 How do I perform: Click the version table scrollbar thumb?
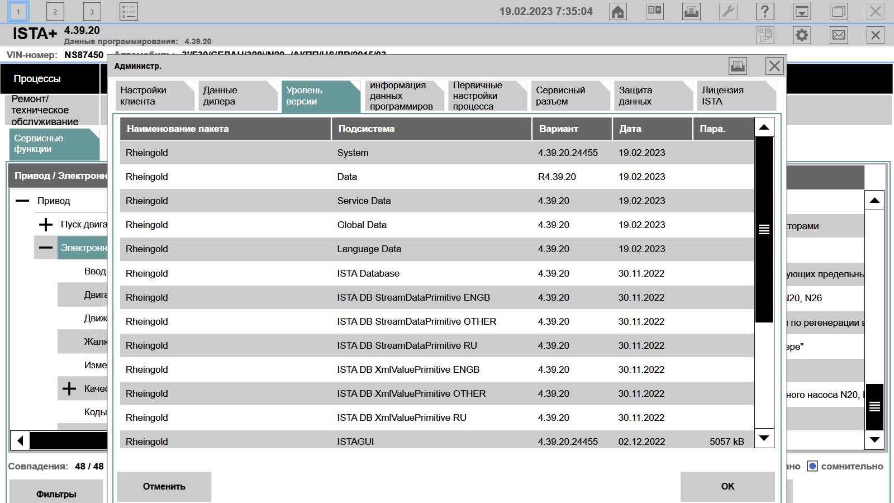coord(764,229)
